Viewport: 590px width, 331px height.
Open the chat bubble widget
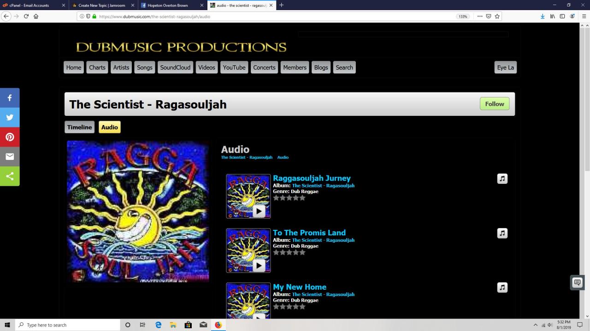(577, 283)
